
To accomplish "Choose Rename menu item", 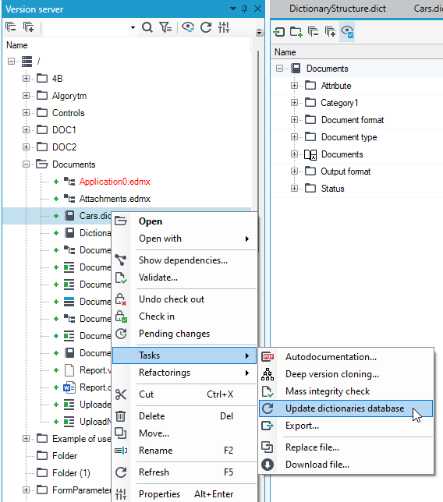I will tap(185, 451).
